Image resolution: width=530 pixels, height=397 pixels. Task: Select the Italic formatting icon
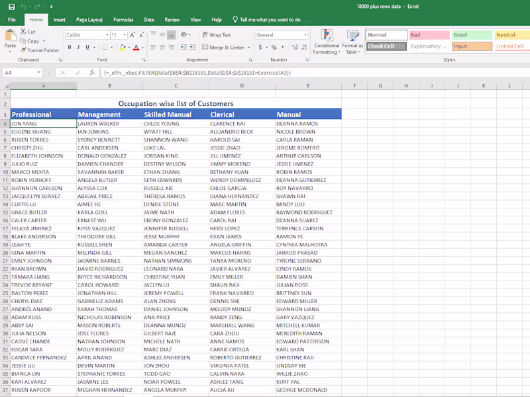coord(78,47)
